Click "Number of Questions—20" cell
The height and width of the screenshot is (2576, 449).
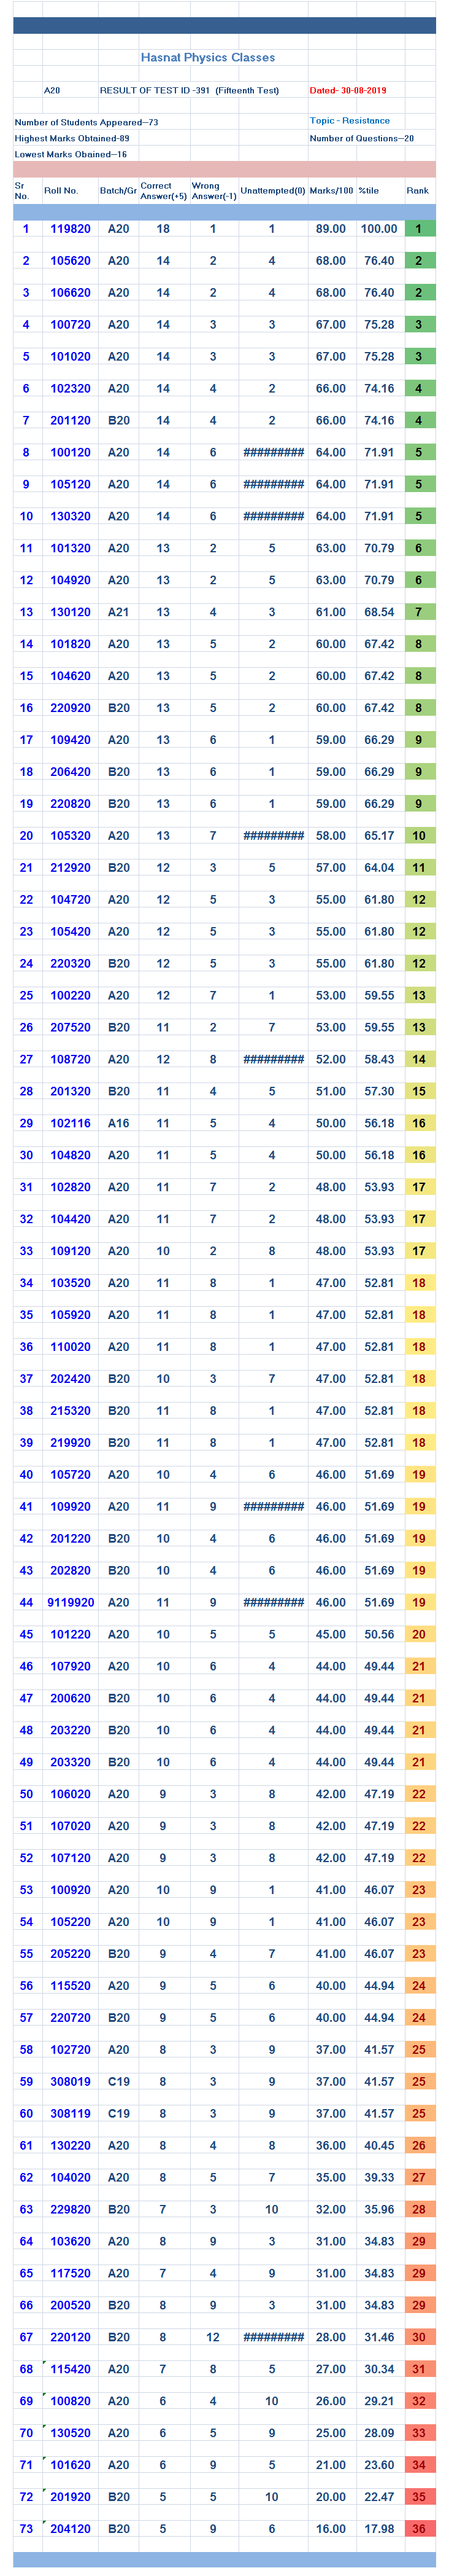click(361, 138)
